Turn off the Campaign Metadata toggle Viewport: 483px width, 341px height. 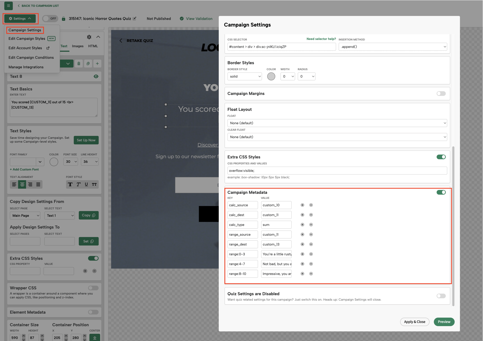(441, 192)
